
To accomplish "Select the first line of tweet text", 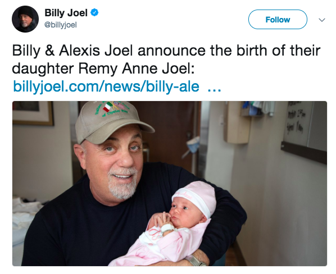I will (166, 51).
